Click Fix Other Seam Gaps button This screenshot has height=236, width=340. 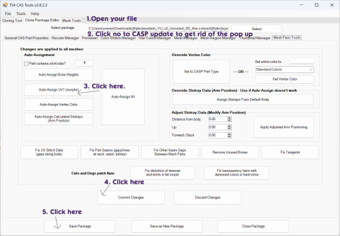click(170, 152)
